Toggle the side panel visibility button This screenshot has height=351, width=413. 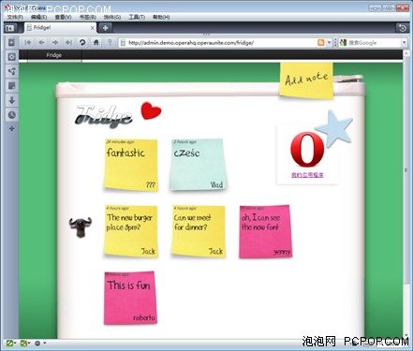[10, 28]
